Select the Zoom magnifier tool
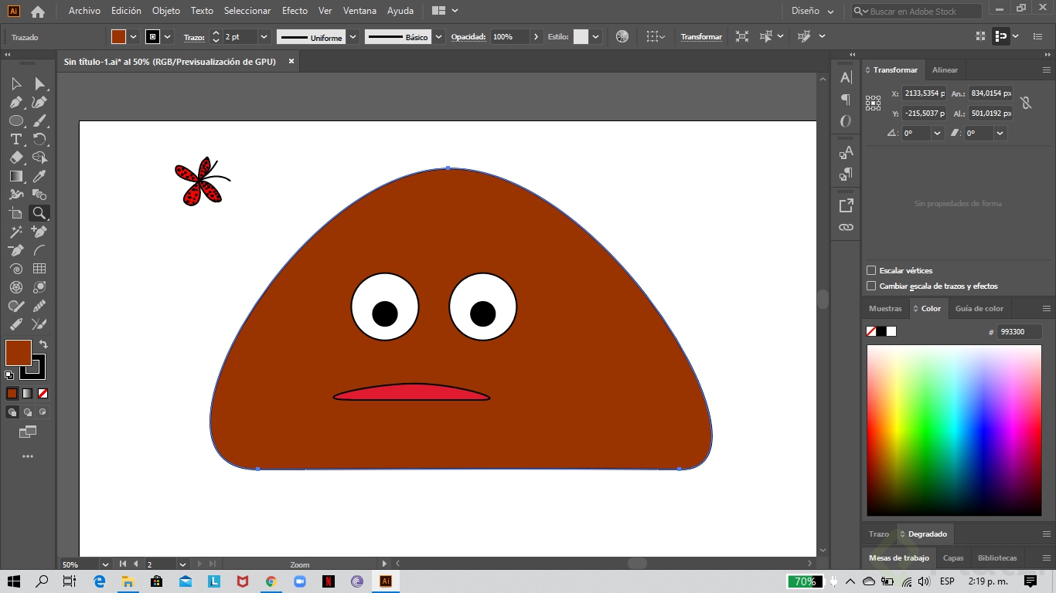The image size is (1056, 593). (x=39, y=213)
